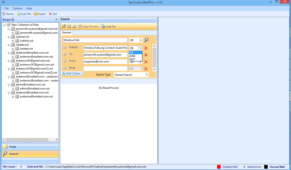
Task: Click the empty Body criteria field
Action: pos(105,68)
